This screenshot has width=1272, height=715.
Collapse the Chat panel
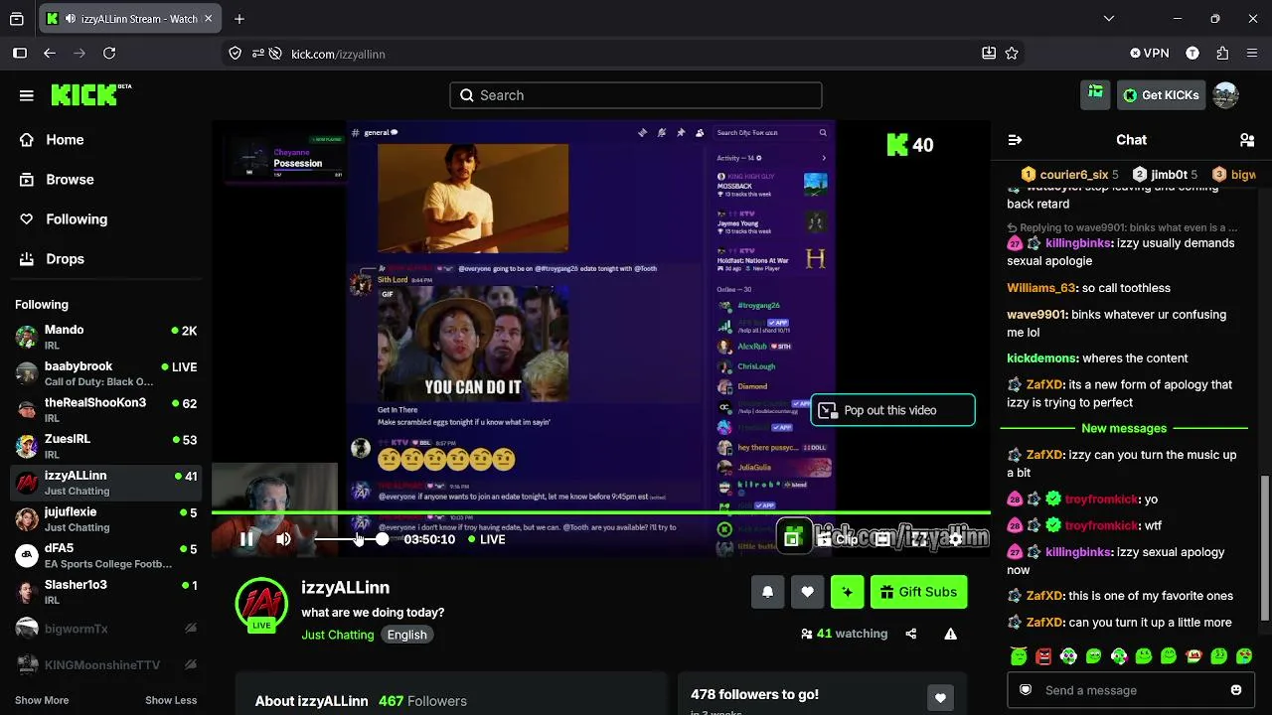click(x=1015, y=140)
